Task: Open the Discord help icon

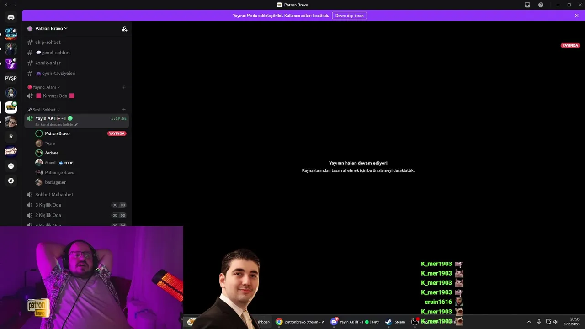Action: [541, 5]
